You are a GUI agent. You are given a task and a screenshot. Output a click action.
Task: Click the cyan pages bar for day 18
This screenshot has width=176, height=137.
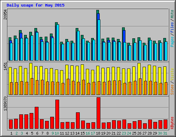point(99,40)
